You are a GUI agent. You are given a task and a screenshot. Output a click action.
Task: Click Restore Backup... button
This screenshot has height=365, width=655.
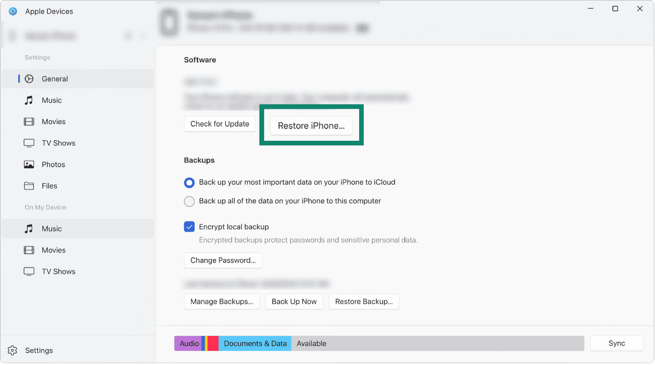pyautogui.click(x=364, y=302)
